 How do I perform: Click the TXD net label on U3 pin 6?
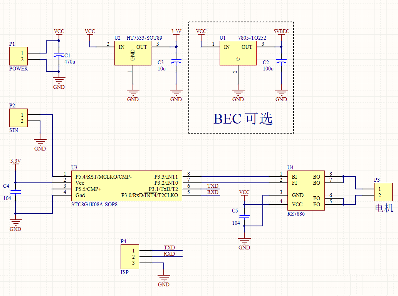pyautogui.click(x=213, y=186)
